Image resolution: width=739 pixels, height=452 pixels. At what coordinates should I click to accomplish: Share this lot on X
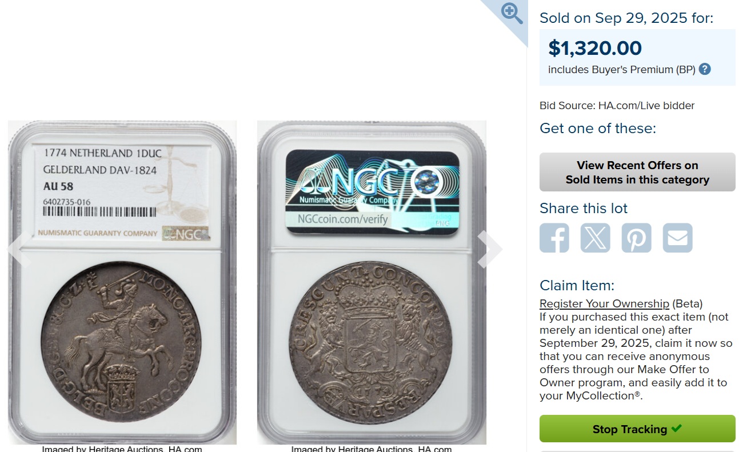[x=596, y=238]
